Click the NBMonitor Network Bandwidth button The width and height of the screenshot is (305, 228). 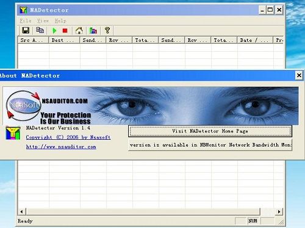click(x=210, y=145)
